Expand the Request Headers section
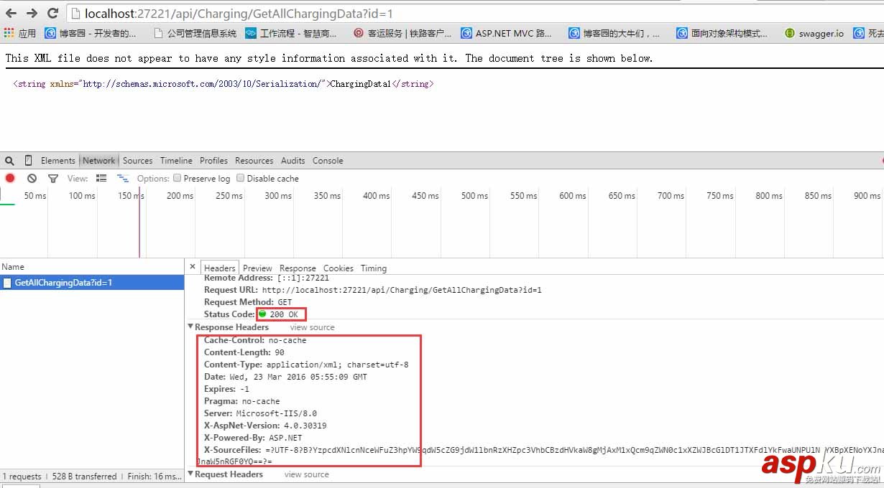884x488 pixels. click(x=190, y=474)
